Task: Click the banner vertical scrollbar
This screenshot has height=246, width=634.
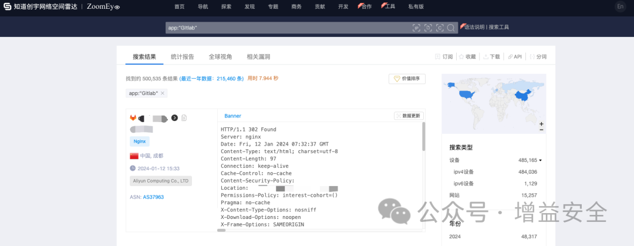Action: (423, 137)
